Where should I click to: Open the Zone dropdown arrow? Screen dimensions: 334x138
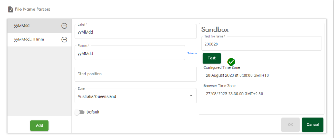191,95
